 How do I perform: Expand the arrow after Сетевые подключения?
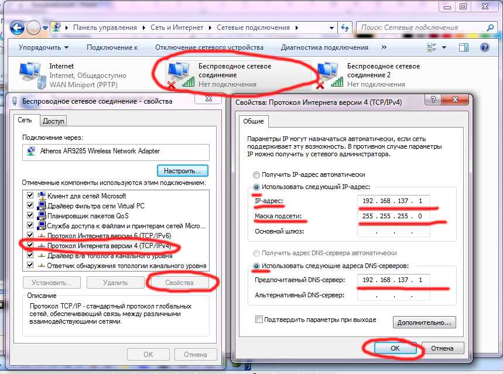(297, 28)
